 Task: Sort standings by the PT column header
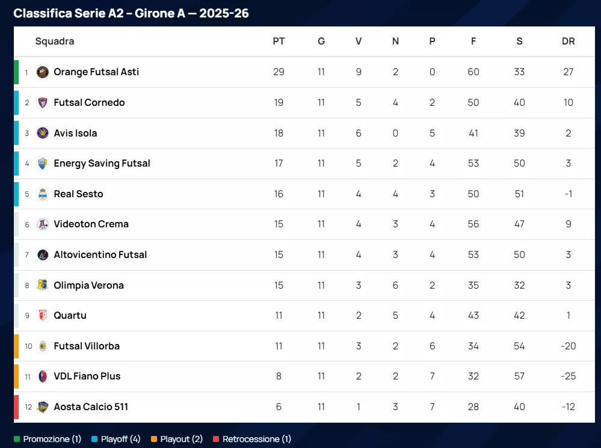pyautogui.click(x=279, y=41)
